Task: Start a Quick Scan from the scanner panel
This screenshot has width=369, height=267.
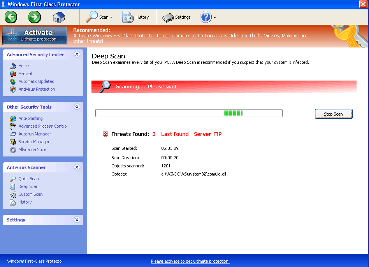Action: (13, 179)
